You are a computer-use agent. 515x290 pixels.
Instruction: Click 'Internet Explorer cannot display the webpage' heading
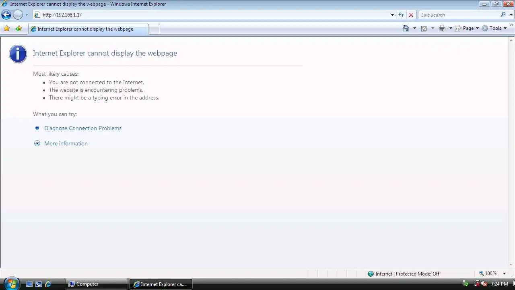coord(105,53)
